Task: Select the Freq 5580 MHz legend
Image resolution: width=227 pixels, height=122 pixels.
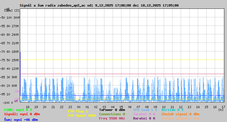Action: (x=112, y=118)
